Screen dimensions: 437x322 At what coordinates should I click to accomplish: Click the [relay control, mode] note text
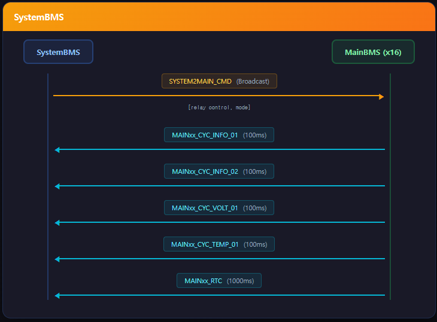[x=219, y=108]
